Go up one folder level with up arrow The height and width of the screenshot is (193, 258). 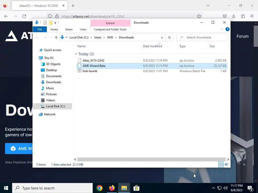coord(56,38)
